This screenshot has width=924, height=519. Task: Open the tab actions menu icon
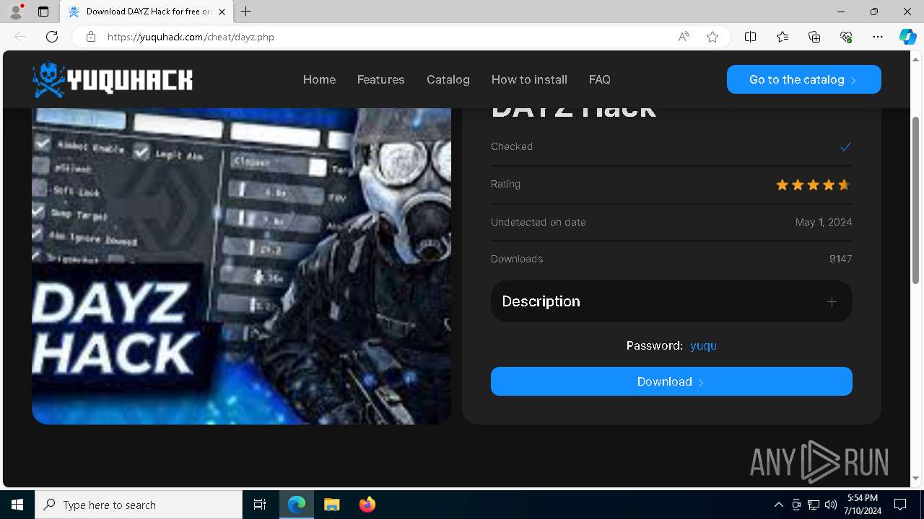[43, 12]
